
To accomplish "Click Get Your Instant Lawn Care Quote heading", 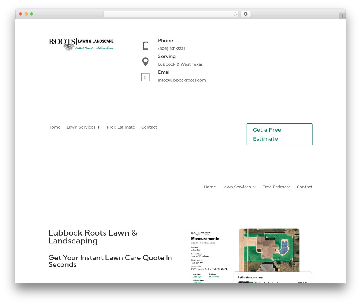I will click(110, 261).
